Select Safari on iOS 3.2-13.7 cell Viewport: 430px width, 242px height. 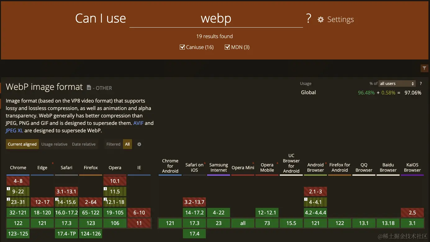(x=194, y=202)
